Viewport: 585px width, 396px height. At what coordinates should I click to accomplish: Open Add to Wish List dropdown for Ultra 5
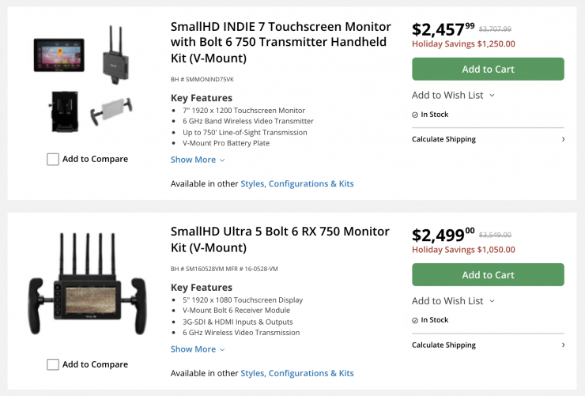[453, 300]
